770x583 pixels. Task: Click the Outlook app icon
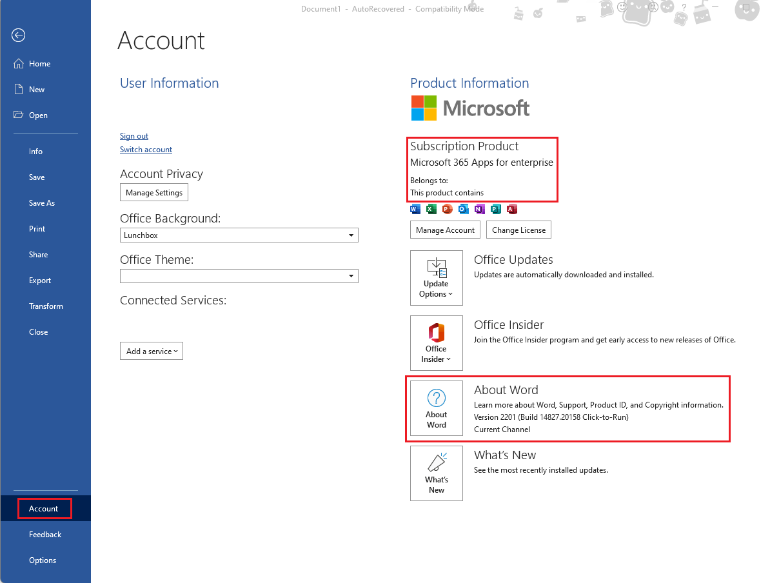(464, 209)
